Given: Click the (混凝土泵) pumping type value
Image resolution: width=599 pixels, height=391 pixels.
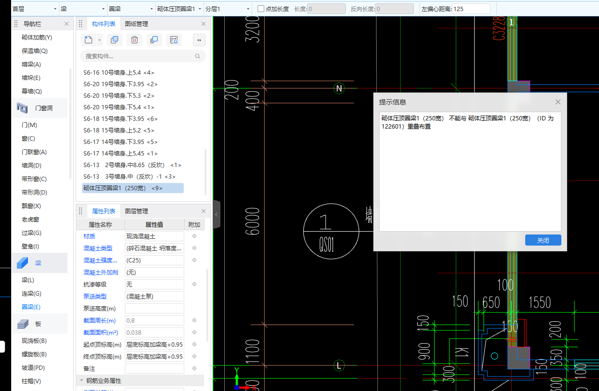Looking at the screenshot, I should coord(154,296).
